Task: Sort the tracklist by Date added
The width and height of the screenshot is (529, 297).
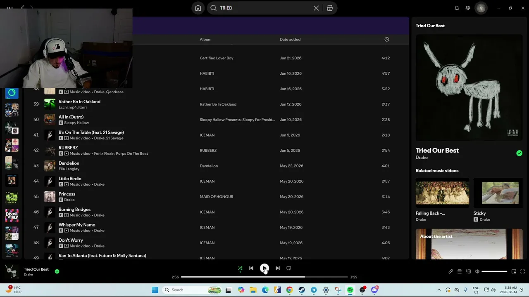Action: 290,39
